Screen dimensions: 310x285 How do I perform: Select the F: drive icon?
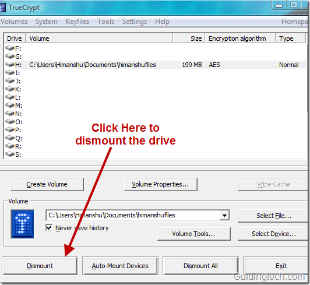(x=10, y=48)
